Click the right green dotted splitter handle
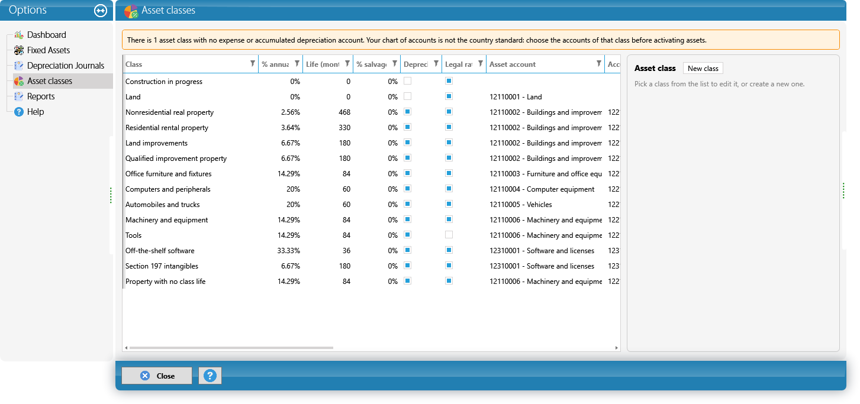 coord(843,190)
